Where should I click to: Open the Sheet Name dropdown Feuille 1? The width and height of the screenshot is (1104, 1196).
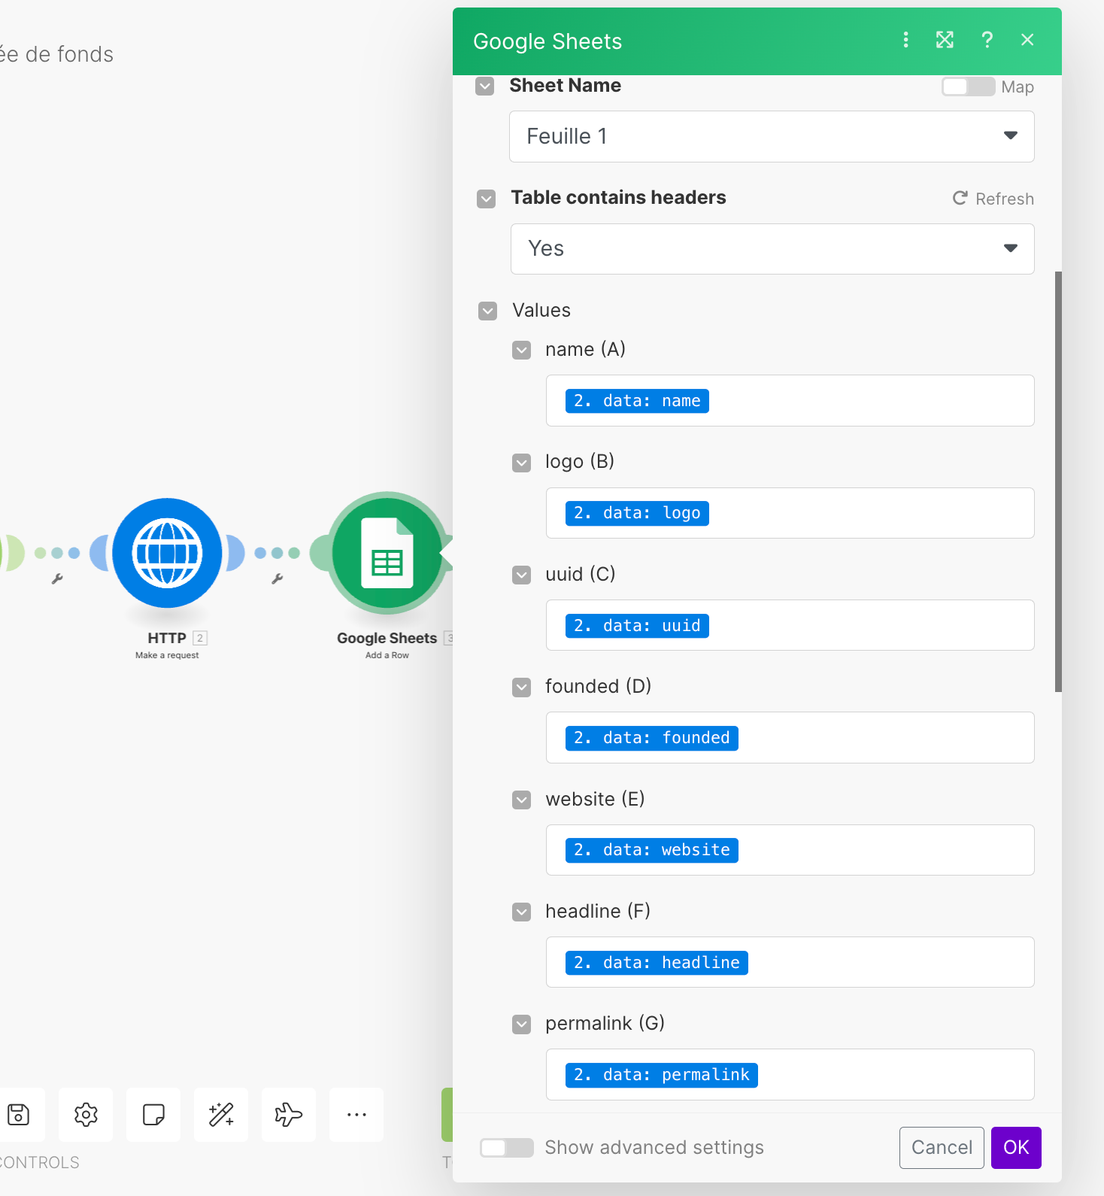pos(771,136)
